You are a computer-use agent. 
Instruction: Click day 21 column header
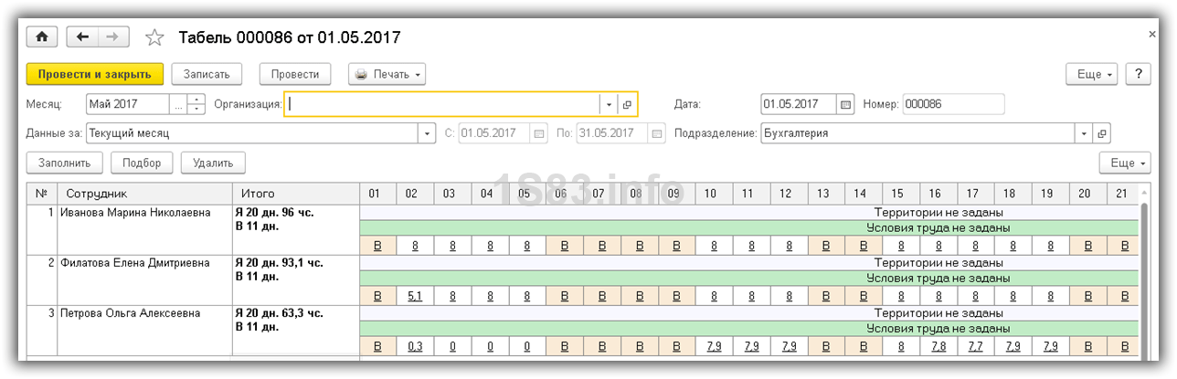tap(1122, 194)
